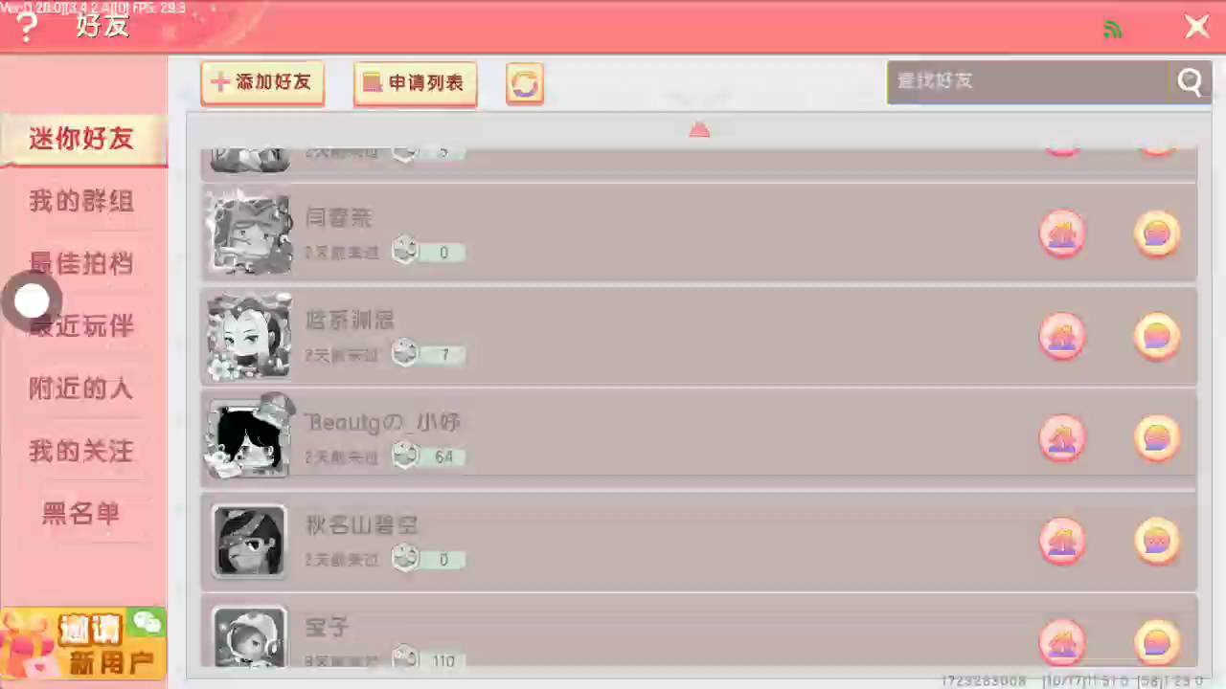Switch to 我的群组 tab

click(81, 201)
